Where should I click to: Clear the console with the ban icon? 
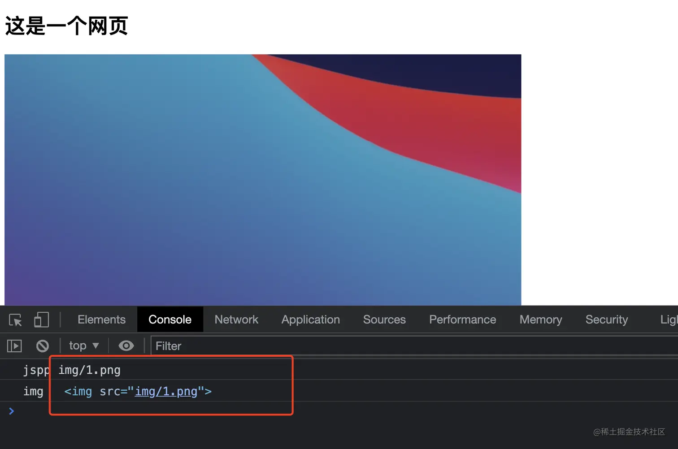click(x=43, y=346)
